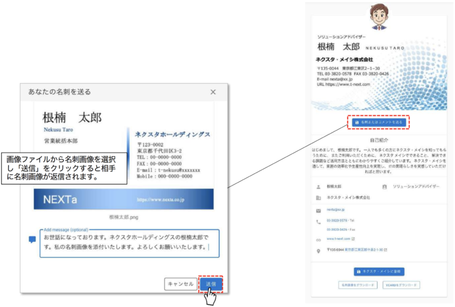The image size is (455, 307).
Task: Click the 根楠太郎.png file name
Action: click(124, 217)
